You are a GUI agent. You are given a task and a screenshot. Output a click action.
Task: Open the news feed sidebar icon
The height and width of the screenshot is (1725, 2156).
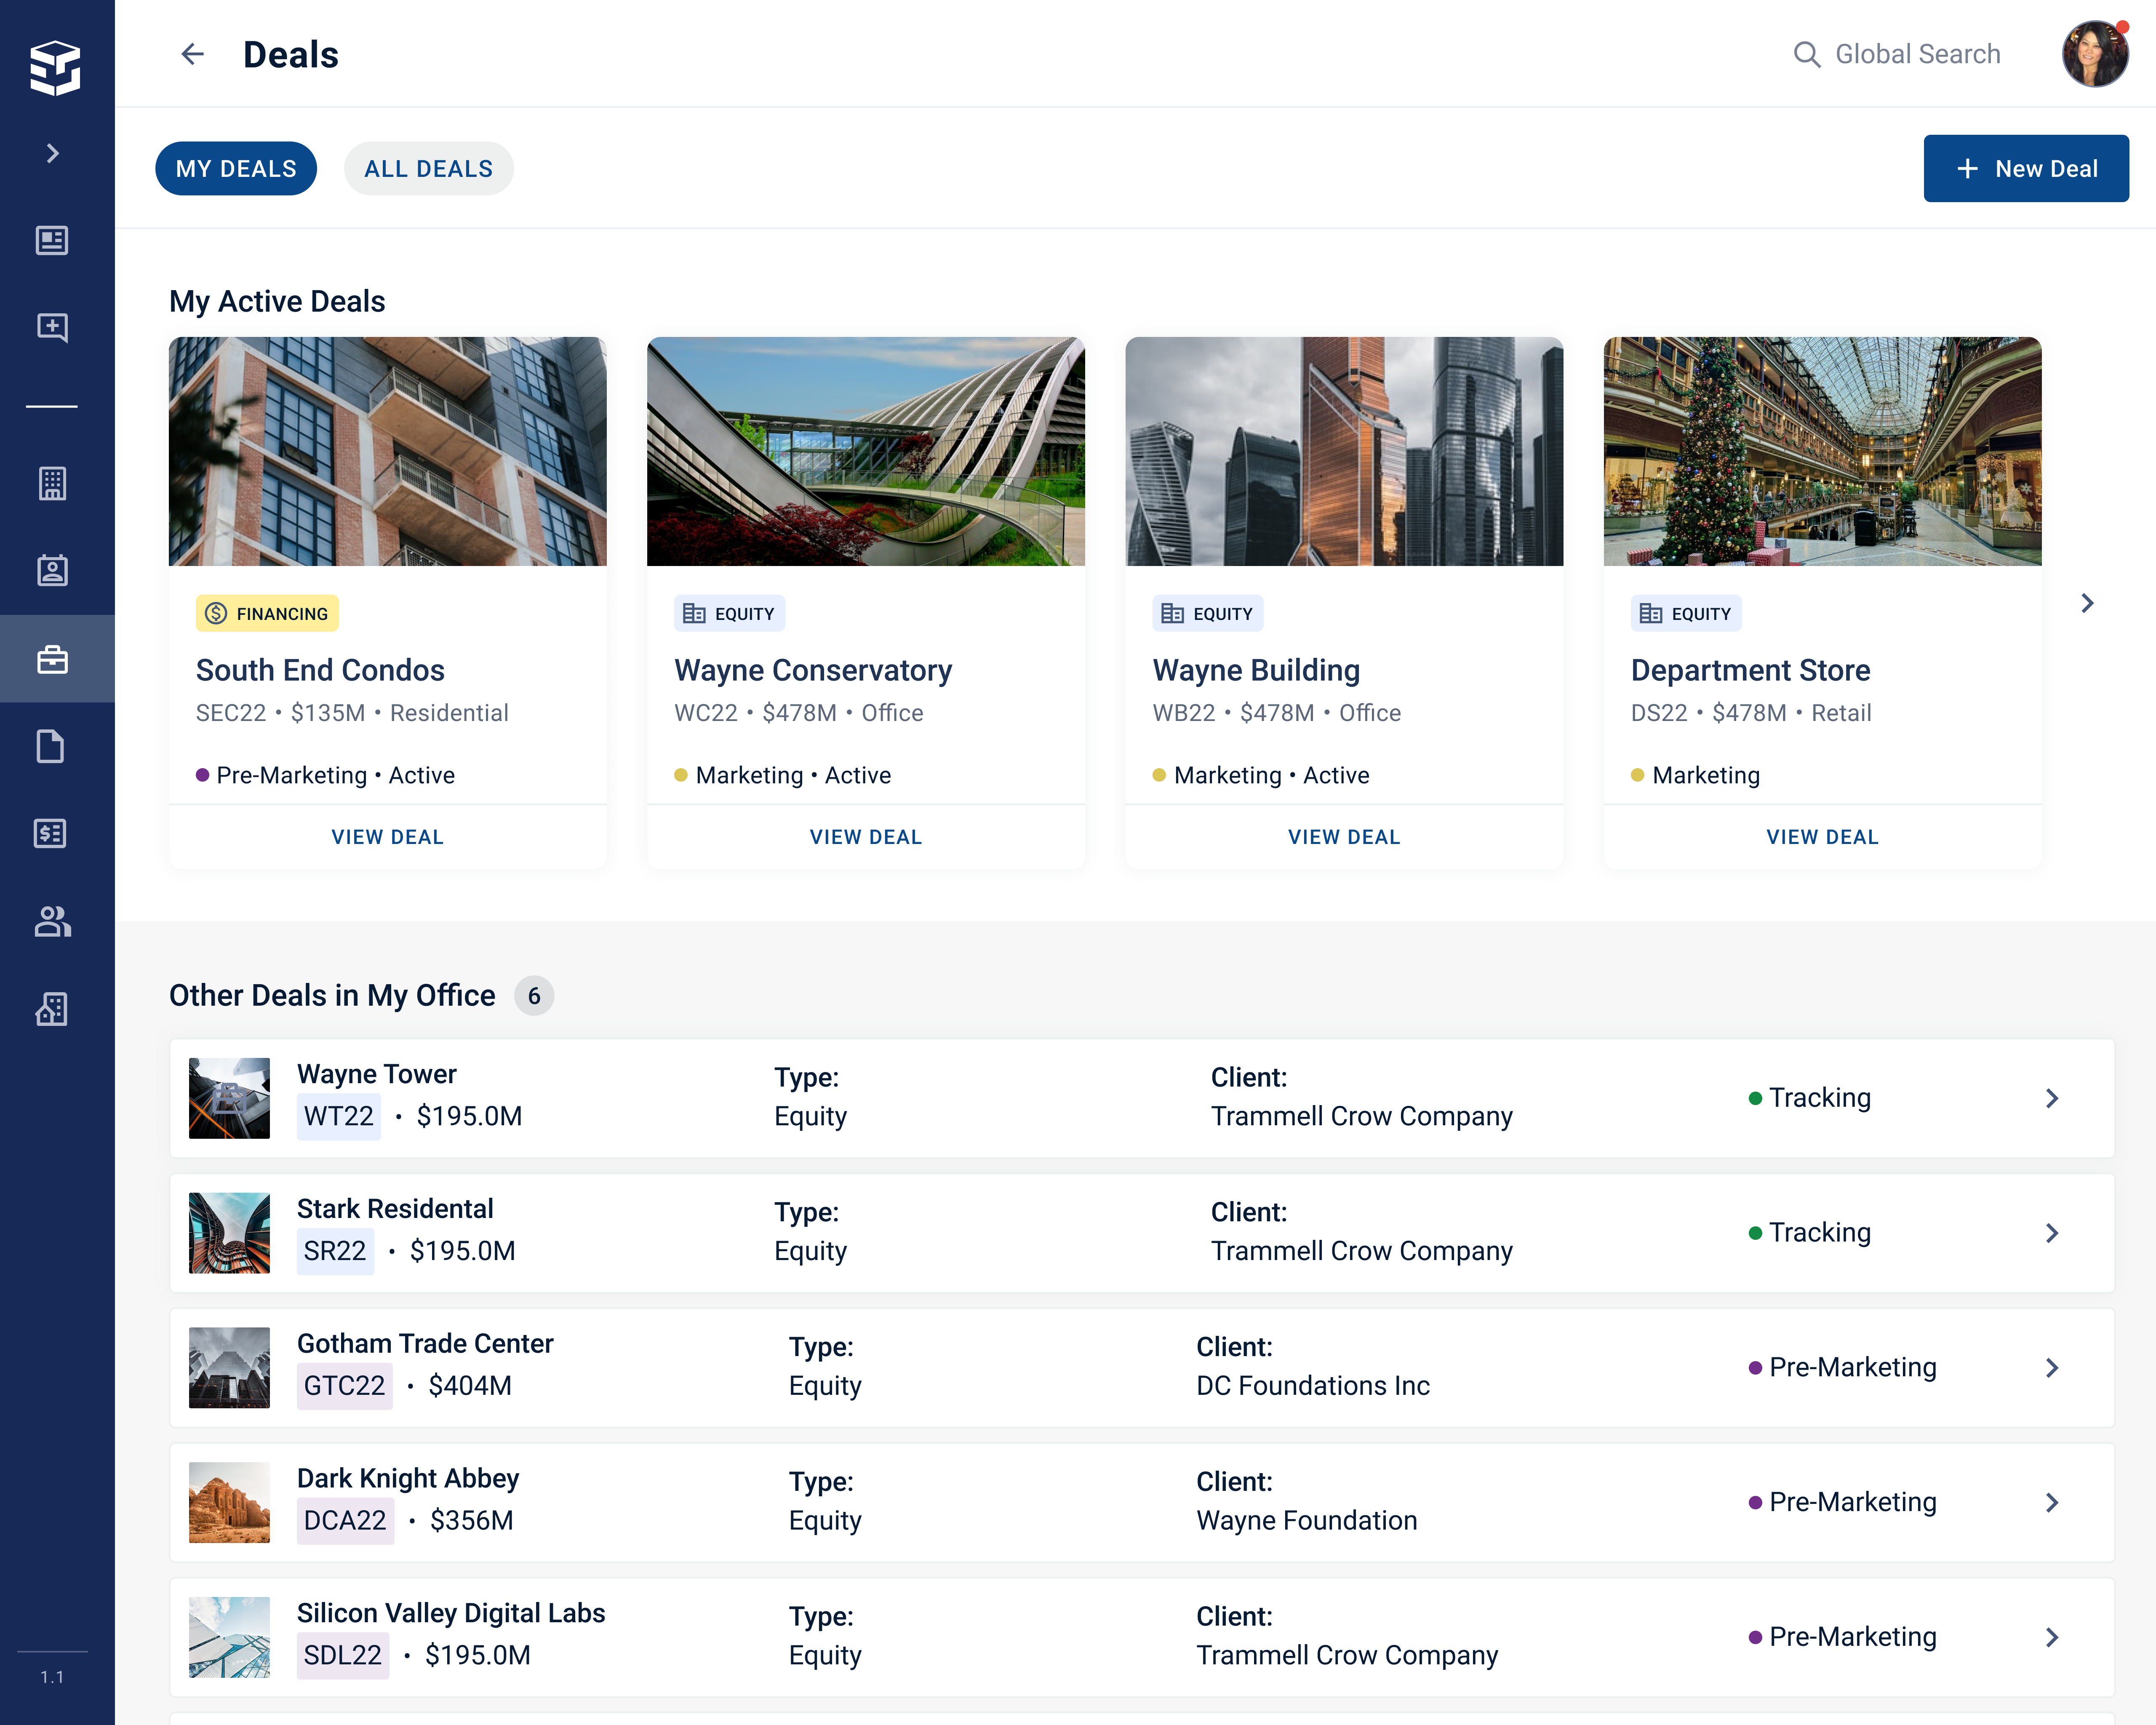[x=52, y=240]
